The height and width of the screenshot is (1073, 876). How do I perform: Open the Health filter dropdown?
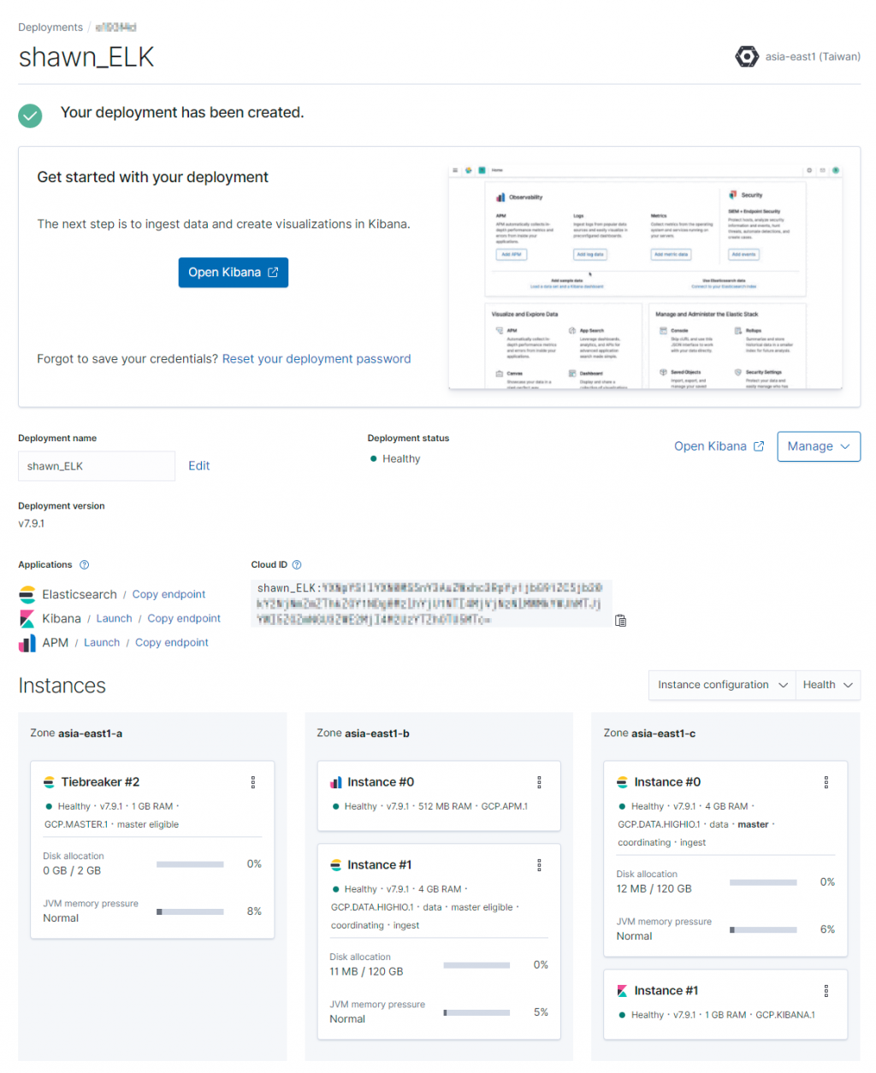[828, 685]
